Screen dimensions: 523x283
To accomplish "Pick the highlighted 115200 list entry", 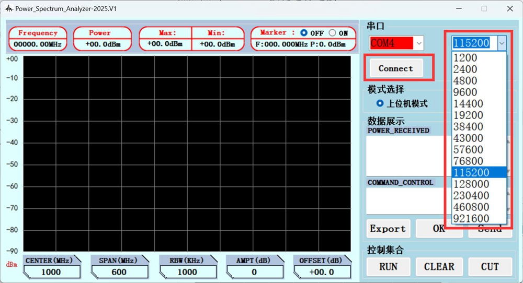I will (479, 172).
